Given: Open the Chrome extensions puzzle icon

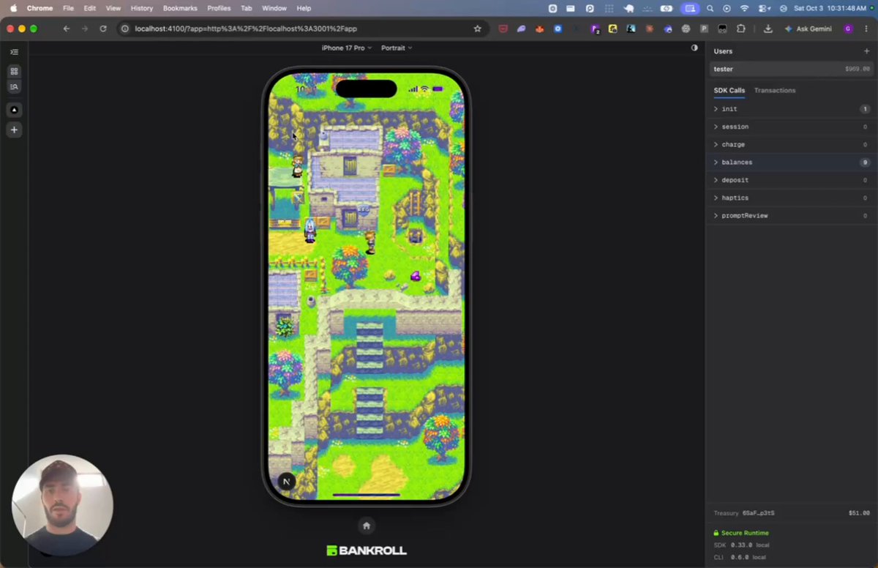Looking at the screenshot, I should click(x=740, y=29).
